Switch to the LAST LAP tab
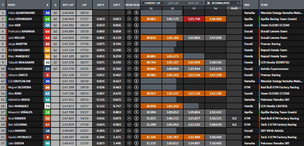This screenshot has width=304, height=146. pos(172,3)
